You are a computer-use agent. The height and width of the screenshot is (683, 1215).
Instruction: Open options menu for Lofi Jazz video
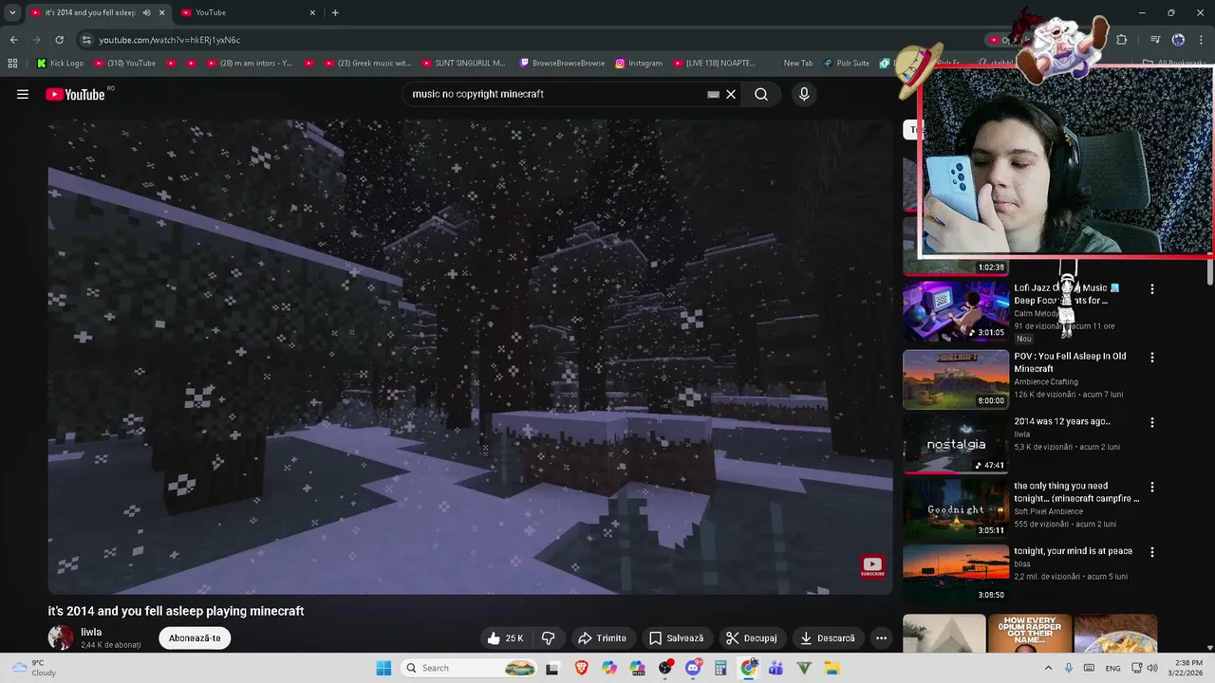point(1152,288)
